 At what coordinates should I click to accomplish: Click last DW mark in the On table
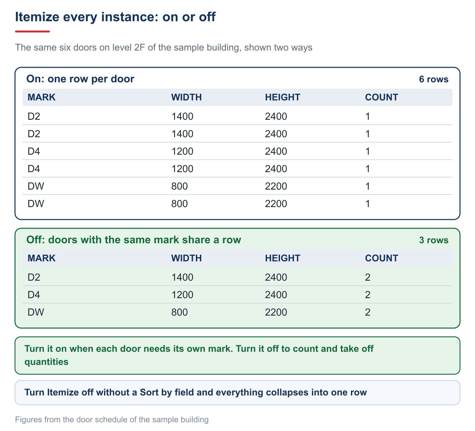pyautogui.click(x=36, y=204)
